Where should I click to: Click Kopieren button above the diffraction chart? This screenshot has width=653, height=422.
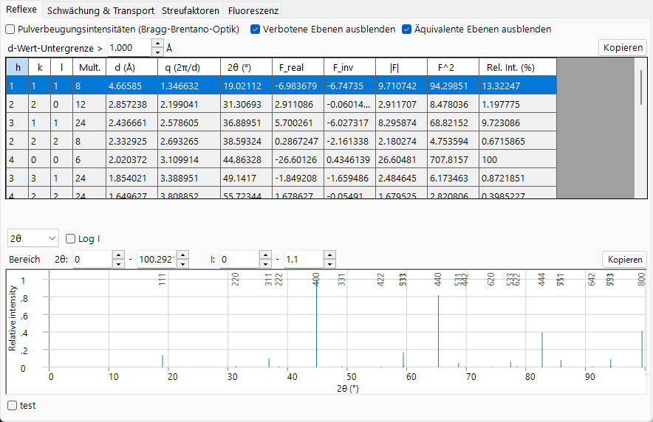(625, 260)
